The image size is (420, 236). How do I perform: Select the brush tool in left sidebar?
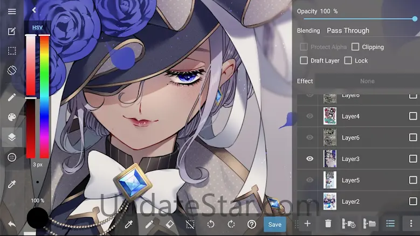pos(12,98)
